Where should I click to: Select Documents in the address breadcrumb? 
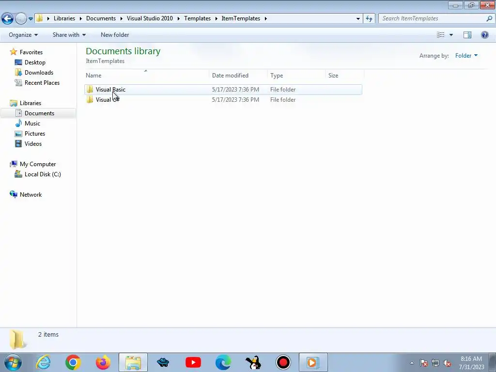(x=101, y=18)
